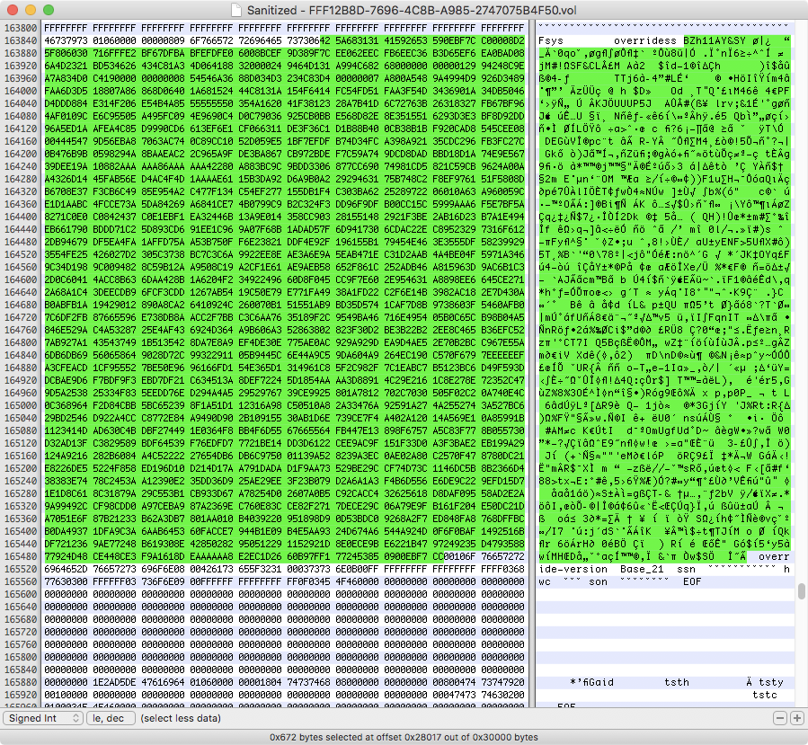
Task: Click hex group 73747920
Action: click(503, 682)
